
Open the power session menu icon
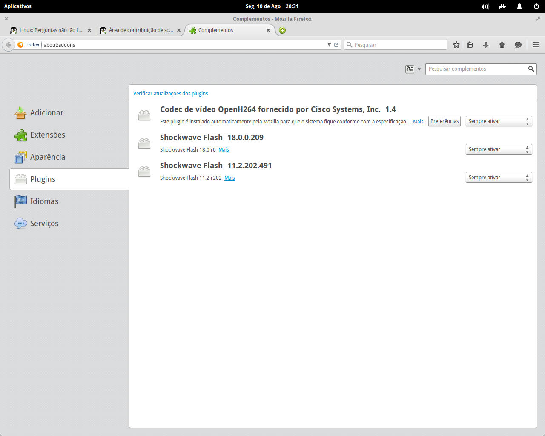tap(536, 6)
